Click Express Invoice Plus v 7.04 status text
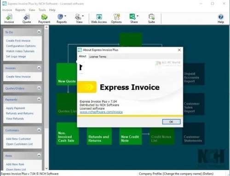 (x=30, y=174)
